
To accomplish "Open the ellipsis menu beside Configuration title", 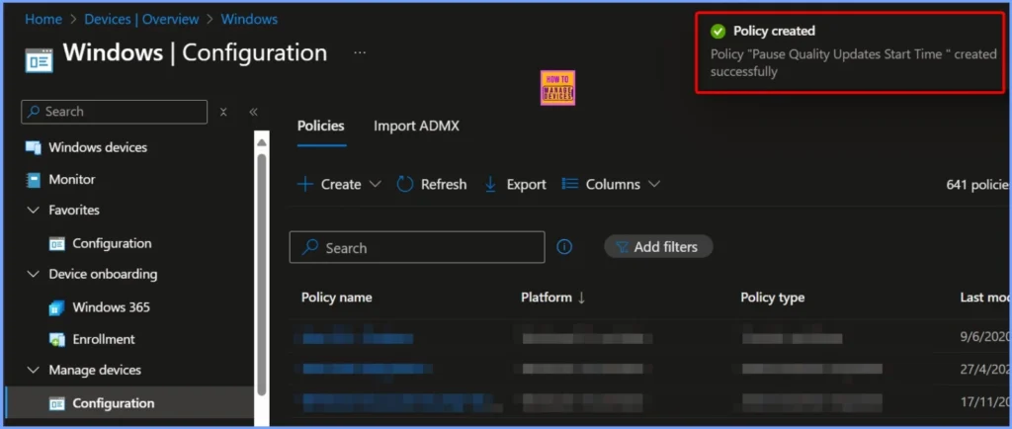I will click(x=360, y=52).
